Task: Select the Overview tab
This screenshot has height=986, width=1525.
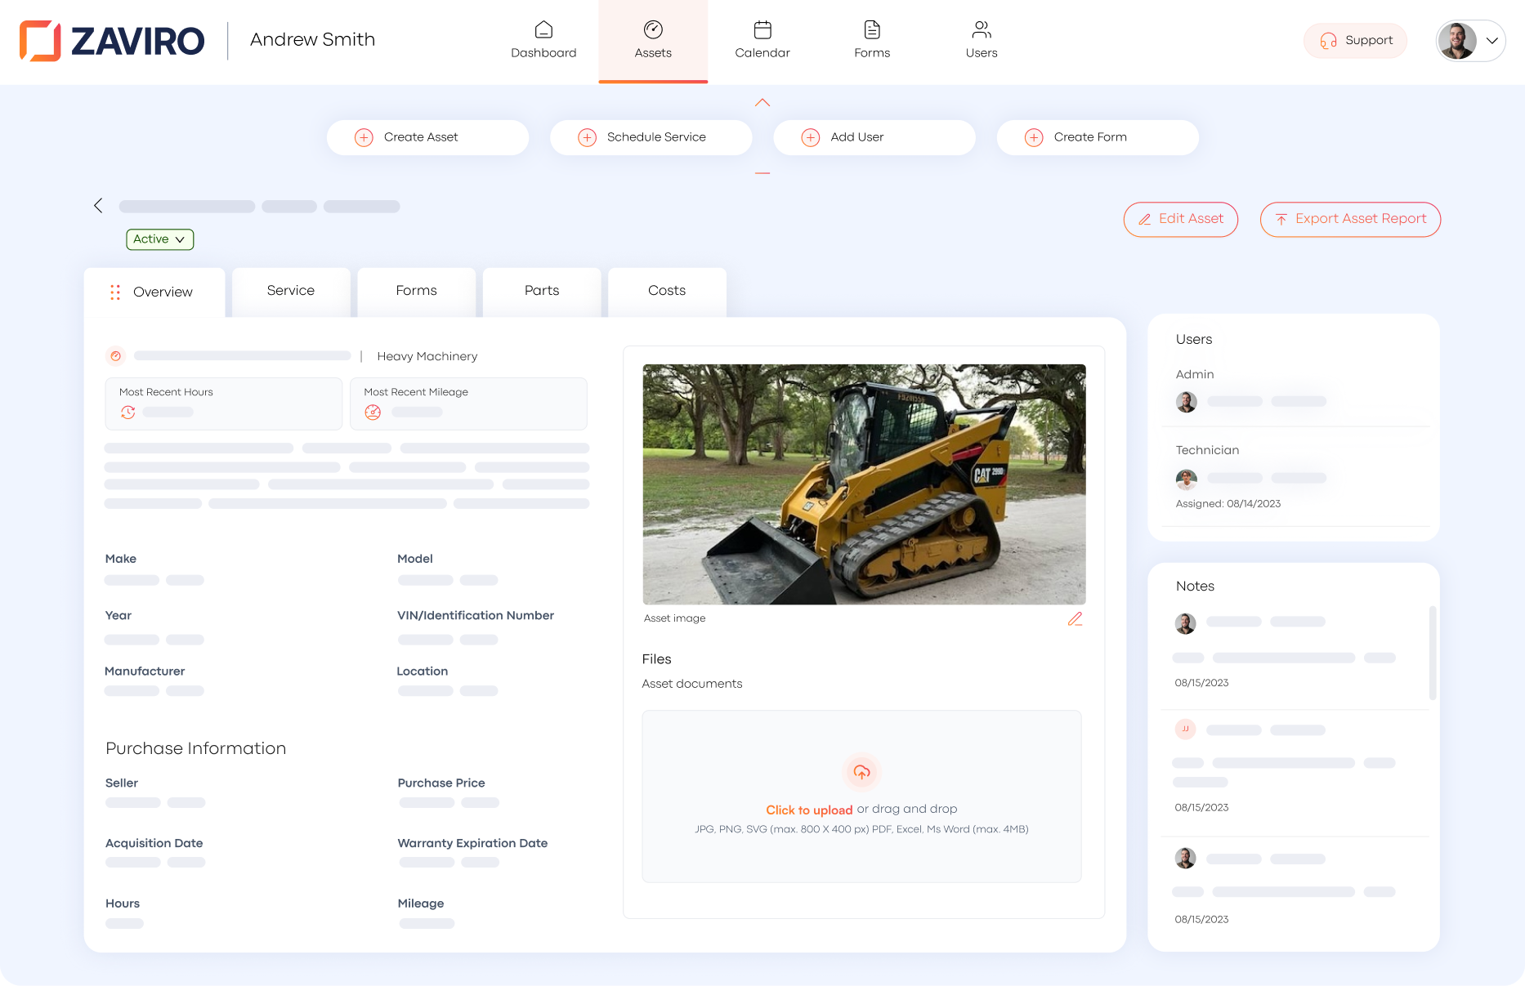Action: pos(154,292)
